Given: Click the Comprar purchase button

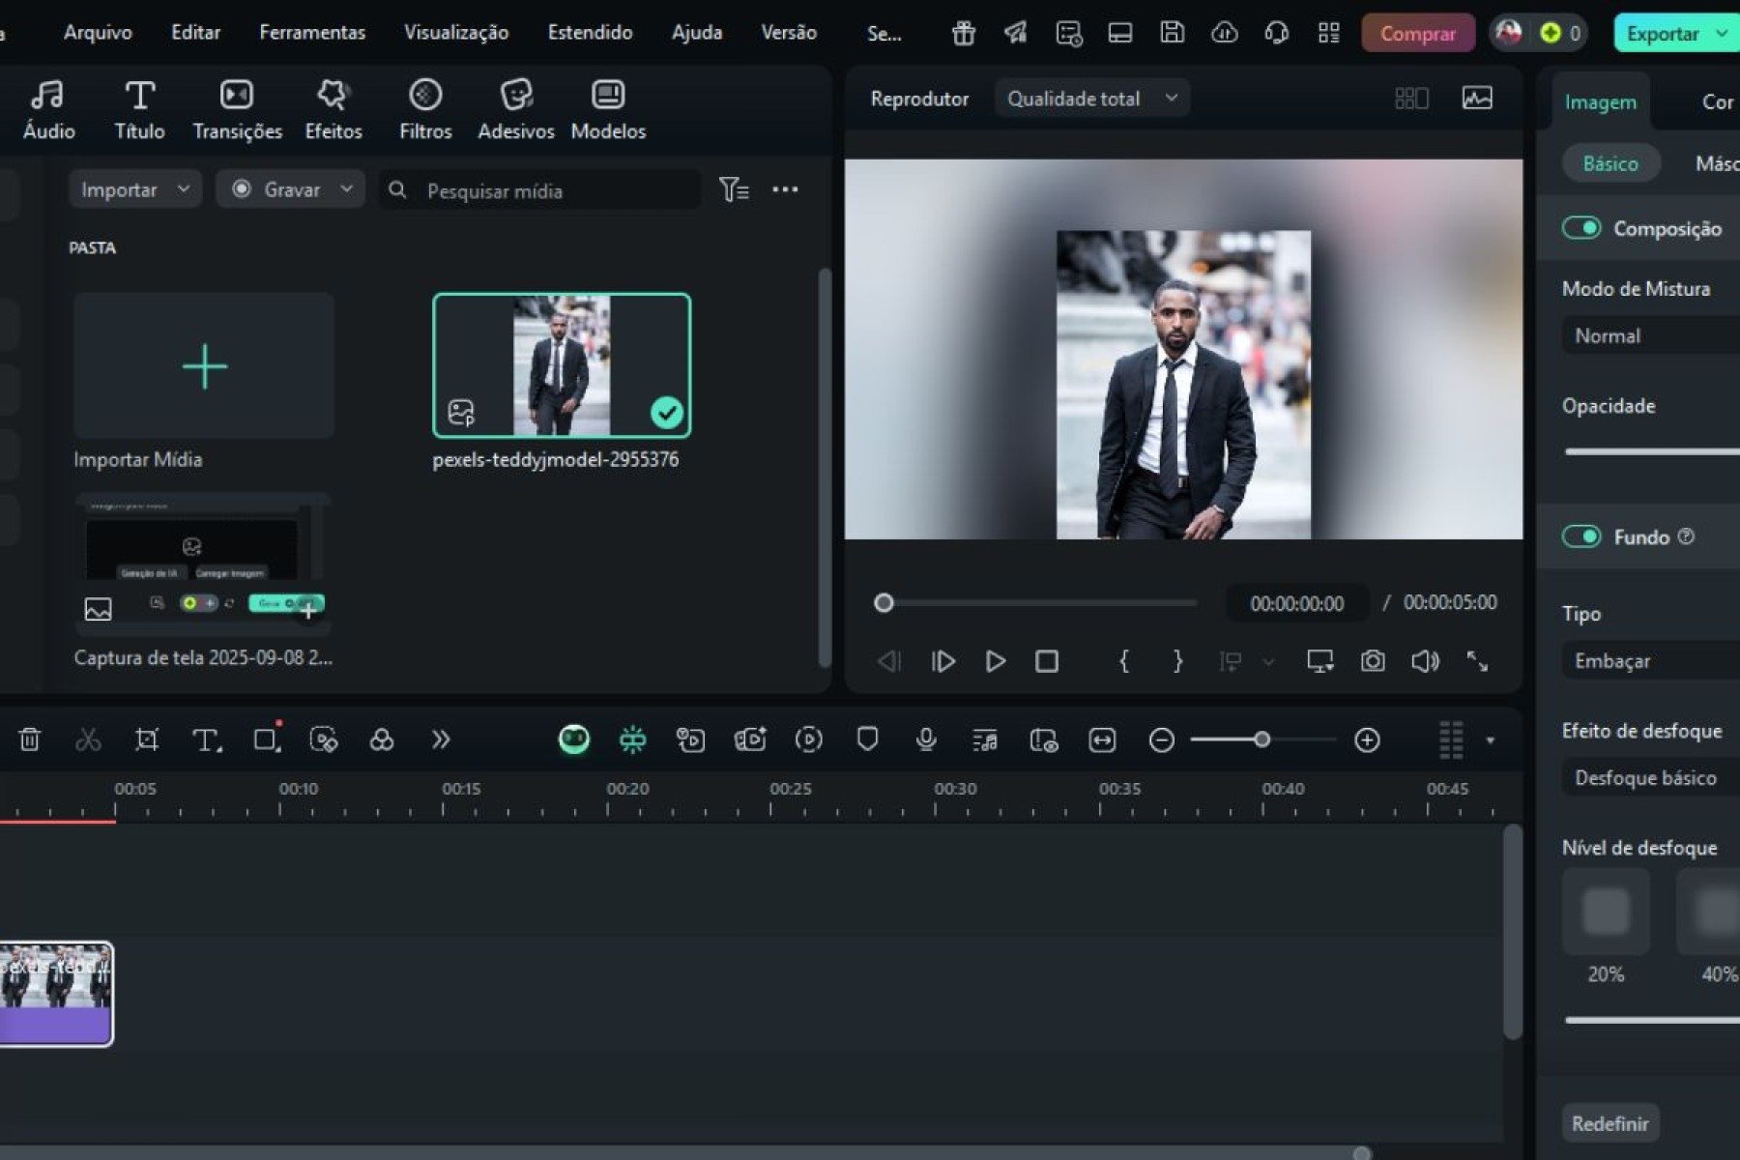Looking at the screenshot, I should pyautogui.click(x=1417, y=34).
